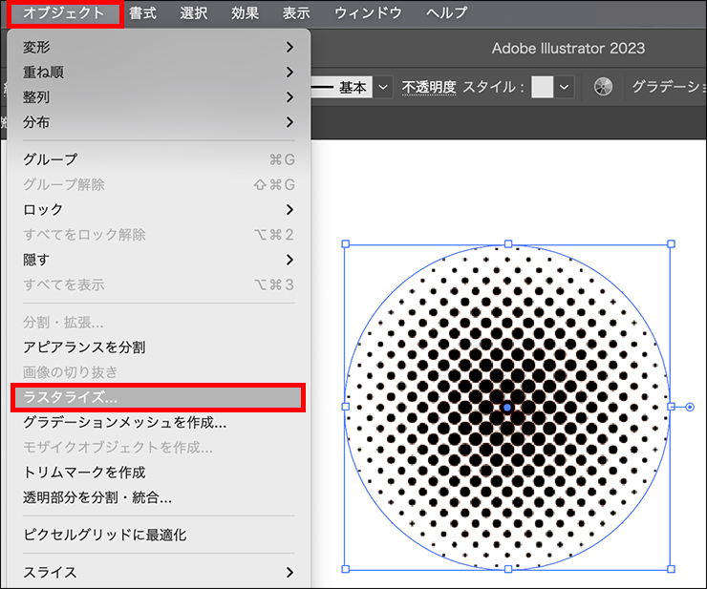Click the スタイル graphic style swatch

click(543, 87)
